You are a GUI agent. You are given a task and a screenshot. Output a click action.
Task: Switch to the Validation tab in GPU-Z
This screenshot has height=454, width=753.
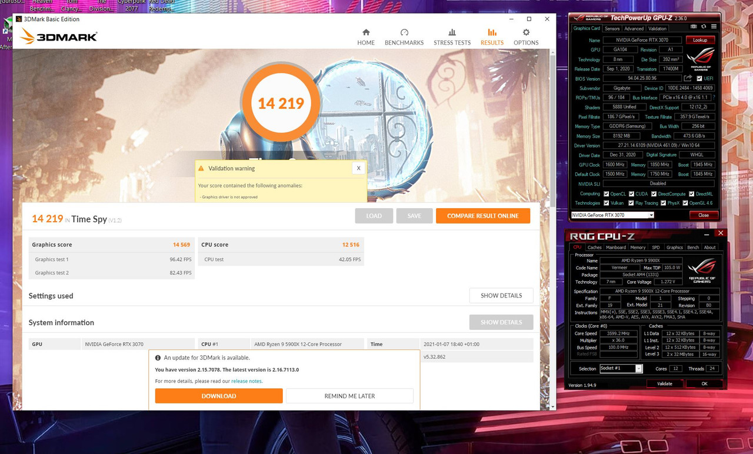click(657, 28)
